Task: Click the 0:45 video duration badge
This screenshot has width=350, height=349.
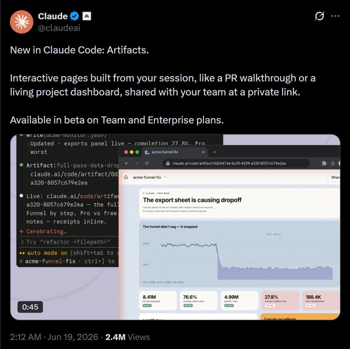Action: [30, 307]
